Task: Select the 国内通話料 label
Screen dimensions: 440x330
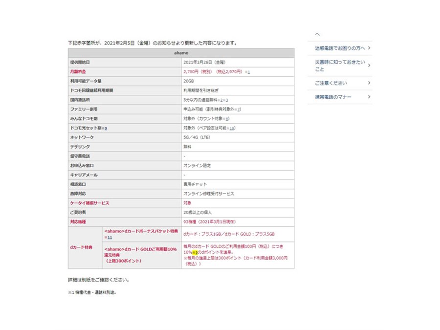Action: tap(80, 100)
